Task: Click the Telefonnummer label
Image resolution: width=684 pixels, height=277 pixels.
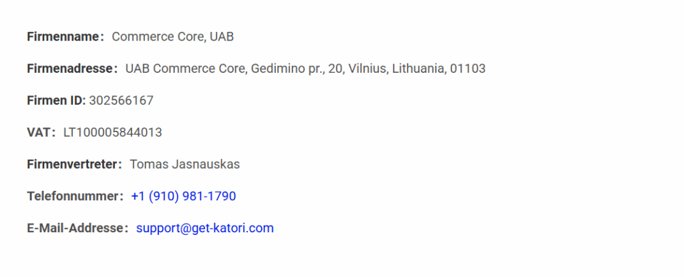Action: (x=73, y=196)
